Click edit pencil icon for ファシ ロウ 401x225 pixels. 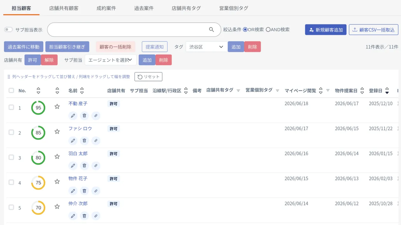pyautogui.click(x=73, y=141)
